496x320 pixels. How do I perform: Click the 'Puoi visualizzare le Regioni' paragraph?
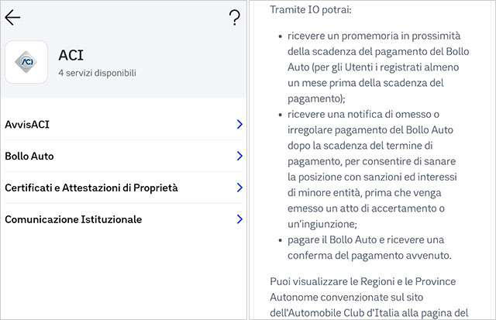(369, 298)
